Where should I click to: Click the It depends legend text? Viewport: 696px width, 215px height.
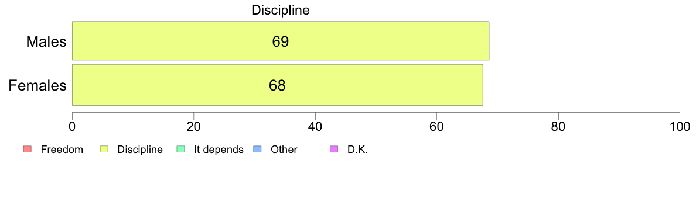click(x=219, y=150)
